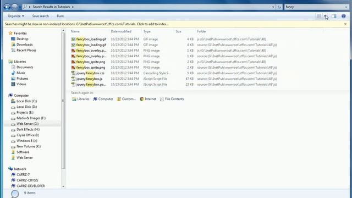Click the Change your view icon
This screenshot has width=352, height=198.
319,16
